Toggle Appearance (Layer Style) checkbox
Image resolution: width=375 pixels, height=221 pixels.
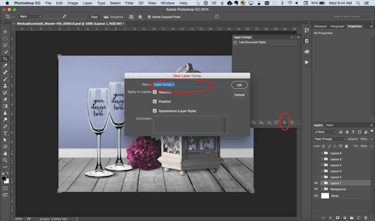click(155, 111)
